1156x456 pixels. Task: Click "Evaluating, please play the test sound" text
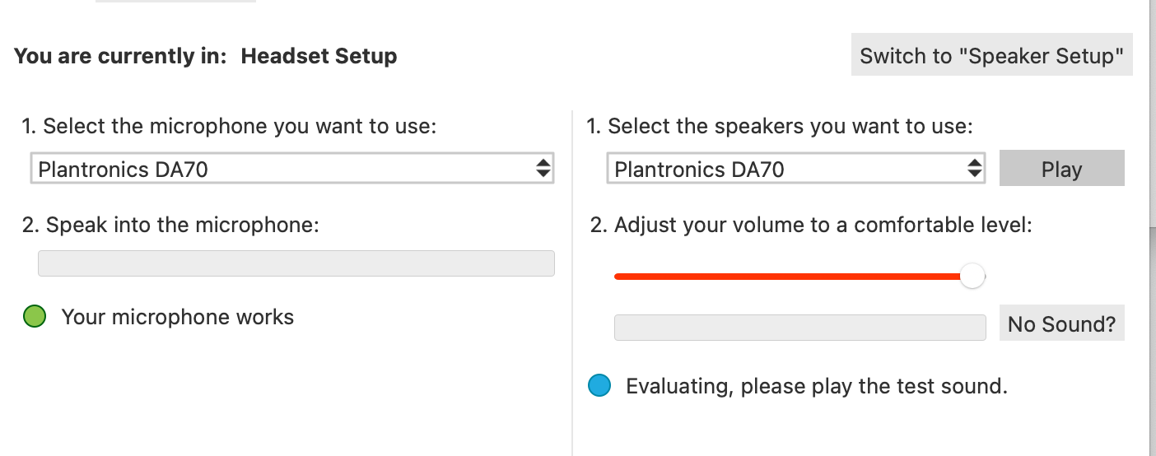coord(817,385)
